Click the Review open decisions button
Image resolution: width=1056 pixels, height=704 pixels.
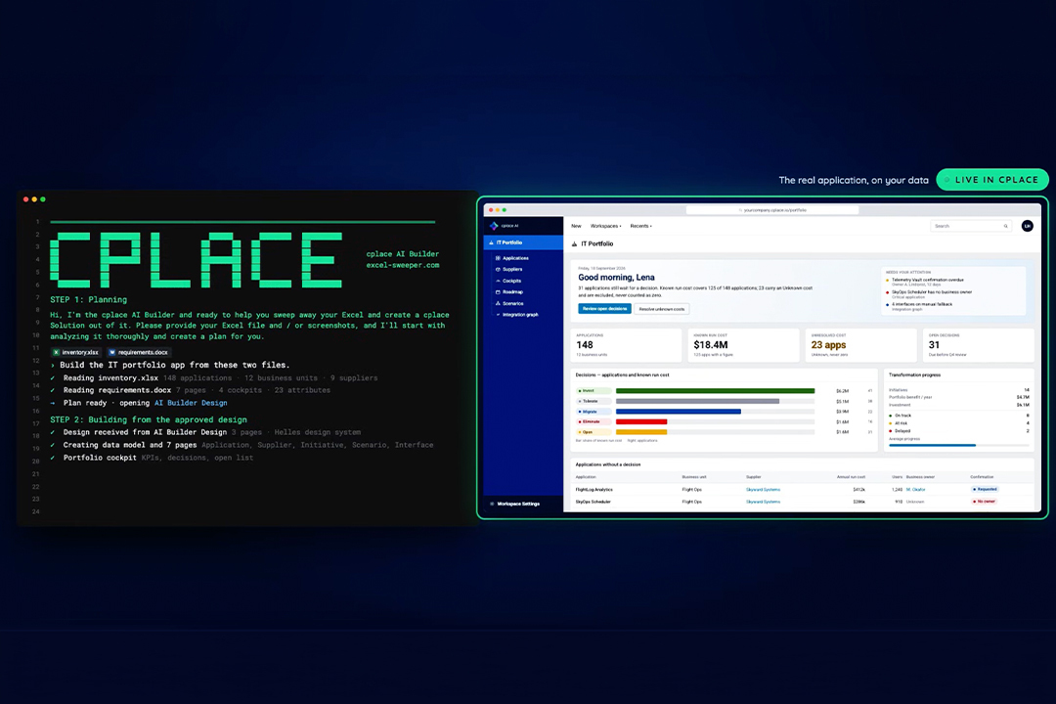tap(605, 309)
